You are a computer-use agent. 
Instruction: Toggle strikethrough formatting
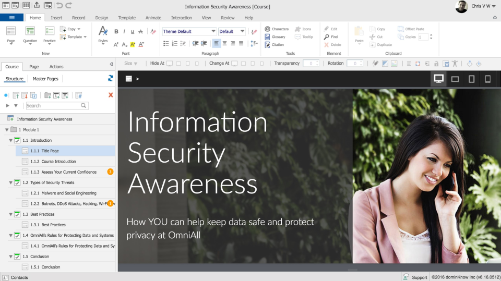[x=140, y=31]
